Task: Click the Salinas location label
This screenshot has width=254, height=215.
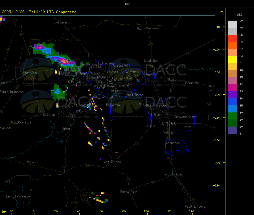Action: tap(49, 115)
